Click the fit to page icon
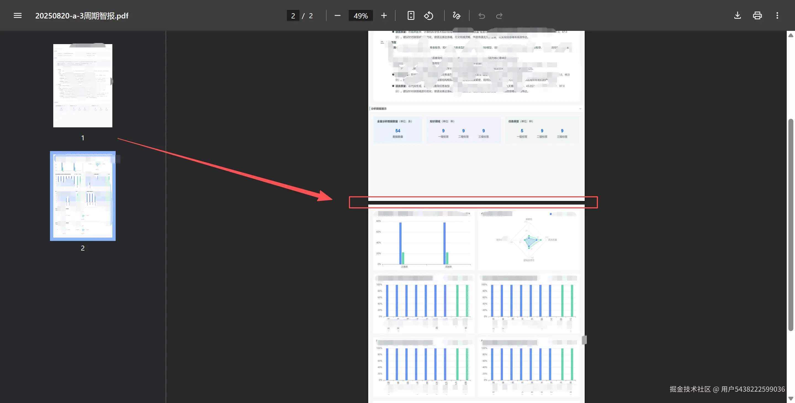Viewport: 795px width, 403px height. click(411, 15)
